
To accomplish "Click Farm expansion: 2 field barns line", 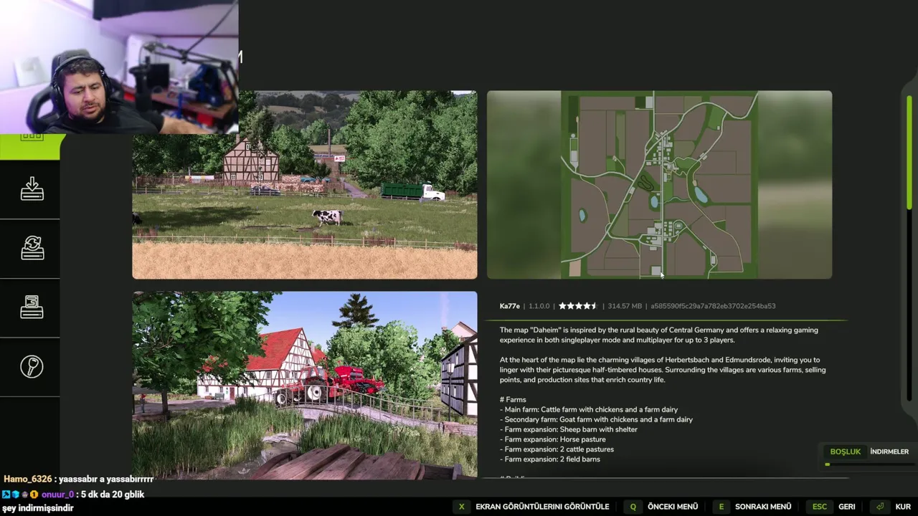I will [x=550, y=459].
